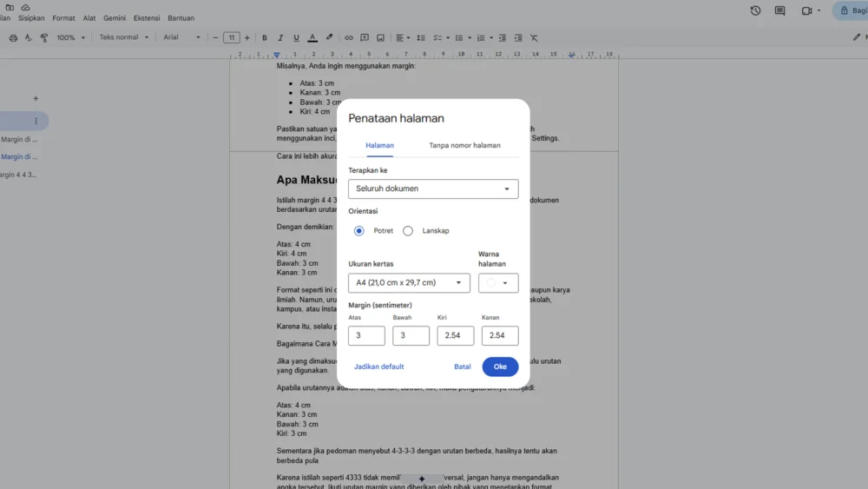868x489 pixels.
Task: Click the spell check icon
Action: (29, 37)
